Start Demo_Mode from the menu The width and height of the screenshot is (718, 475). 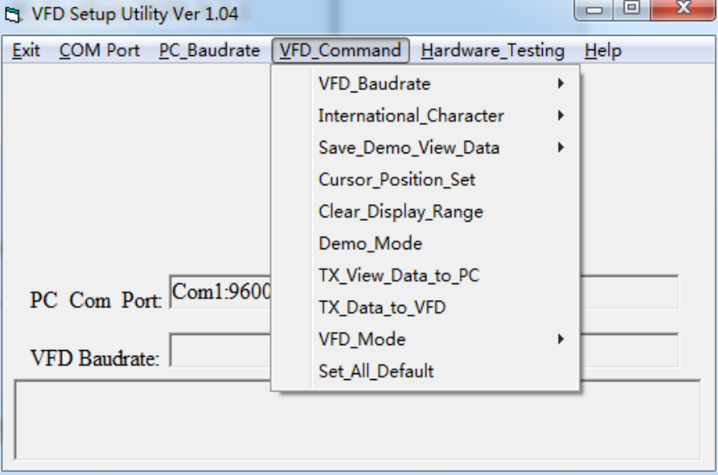pos(370,244)
